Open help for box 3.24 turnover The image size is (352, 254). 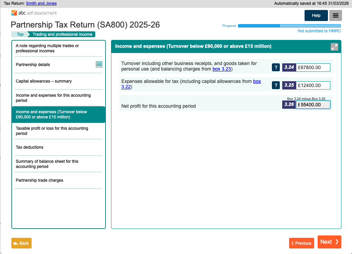click(x=276, y=67)
